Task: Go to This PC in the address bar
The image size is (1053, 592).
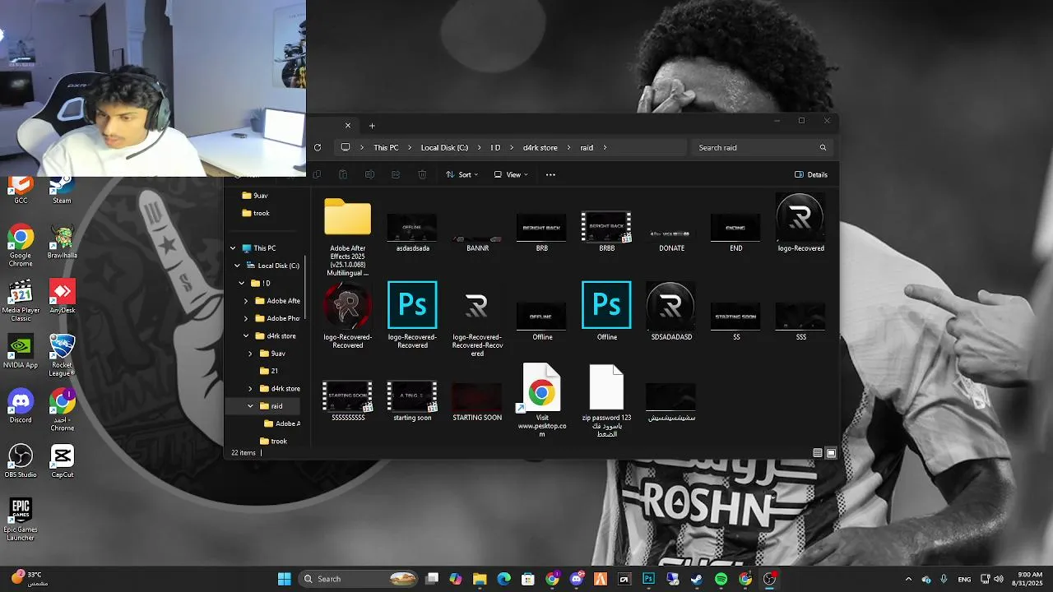Action: [x=386, y=148]
